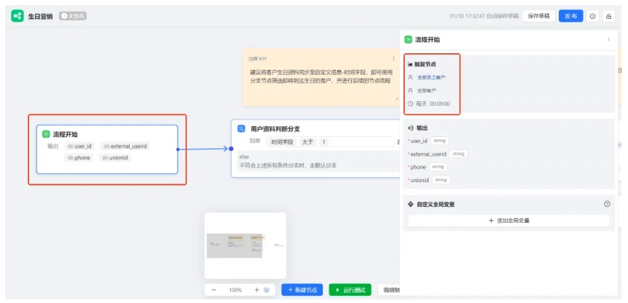Click person icon beside 全部员工客户
This screenshot has height=303, width=628.
410,77
